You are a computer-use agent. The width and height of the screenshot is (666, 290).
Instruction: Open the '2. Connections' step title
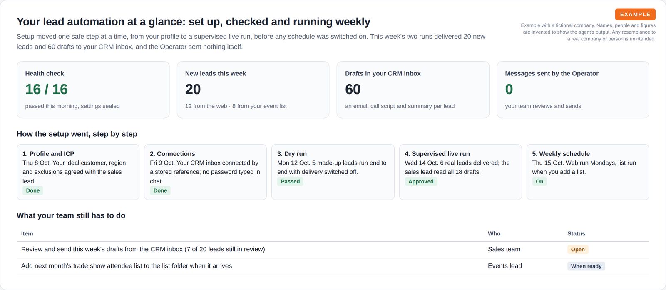(x=172, y=154)
